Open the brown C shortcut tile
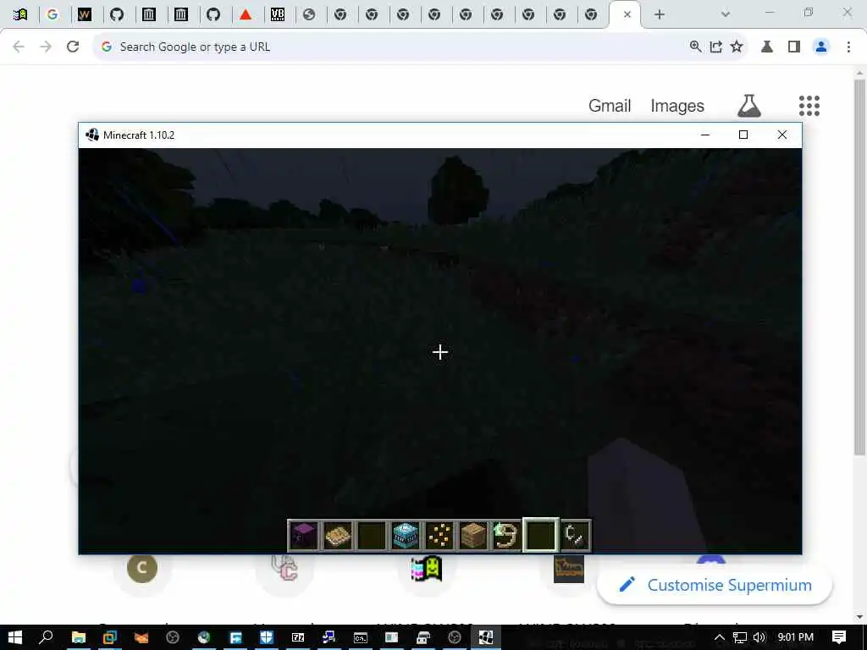Viewport: 867px width, 650px height. (x=142, y=568)
